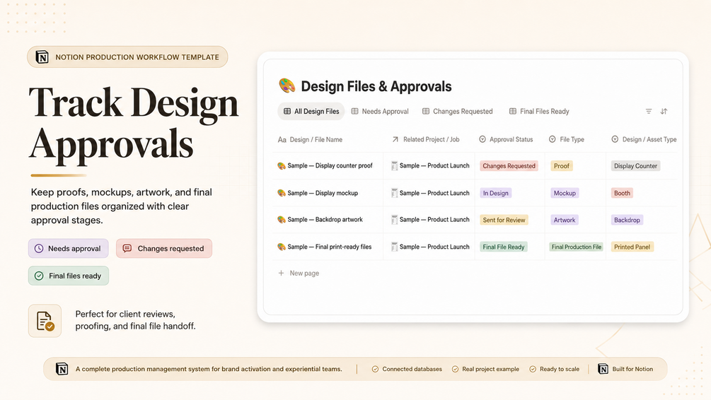This screenshot has width=711, height=400.
Task: Open the Sample — Backdrop artwork page
Action: coord(325,220)
